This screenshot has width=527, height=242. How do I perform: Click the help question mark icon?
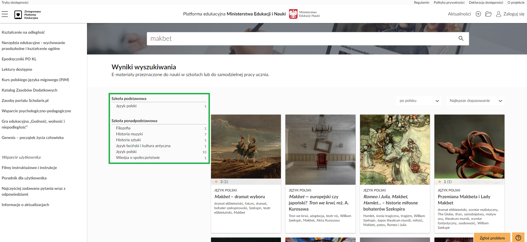518,238
